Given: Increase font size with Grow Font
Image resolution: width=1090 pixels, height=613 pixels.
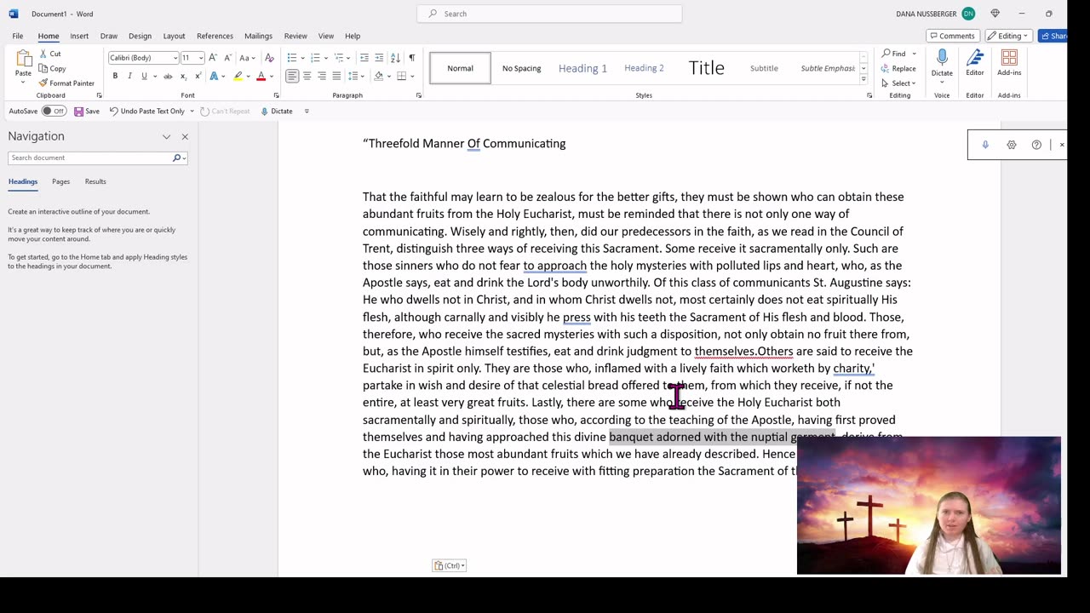Looking at the screenshot, I should 213,58.
